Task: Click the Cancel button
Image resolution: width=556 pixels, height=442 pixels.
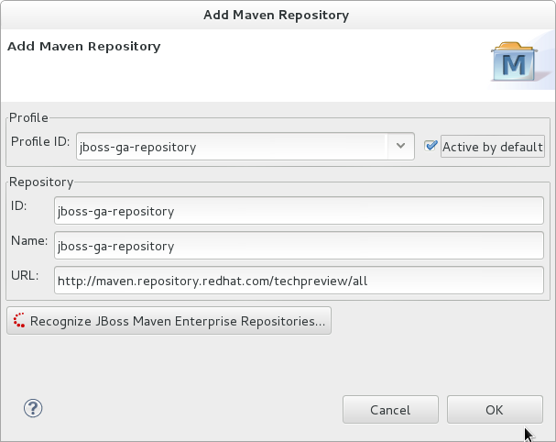Action: 390,410
